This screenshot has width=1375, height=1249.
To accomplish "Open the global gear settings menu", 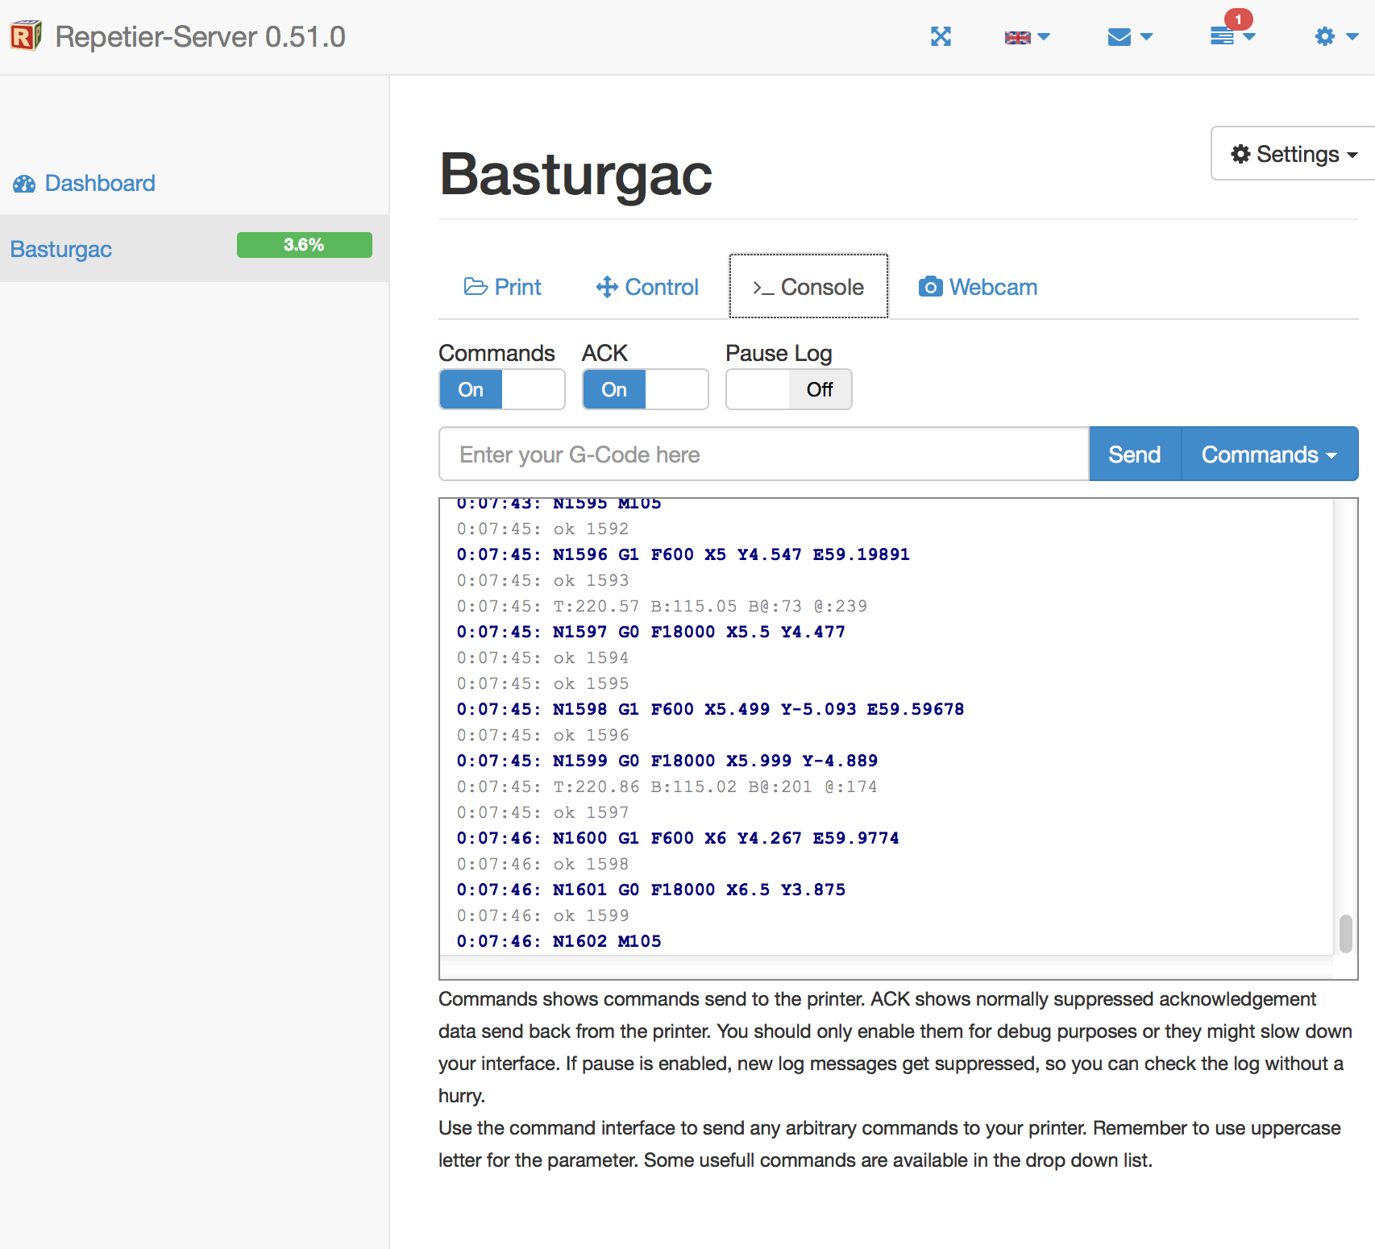I will click(x=1336, y=37).
